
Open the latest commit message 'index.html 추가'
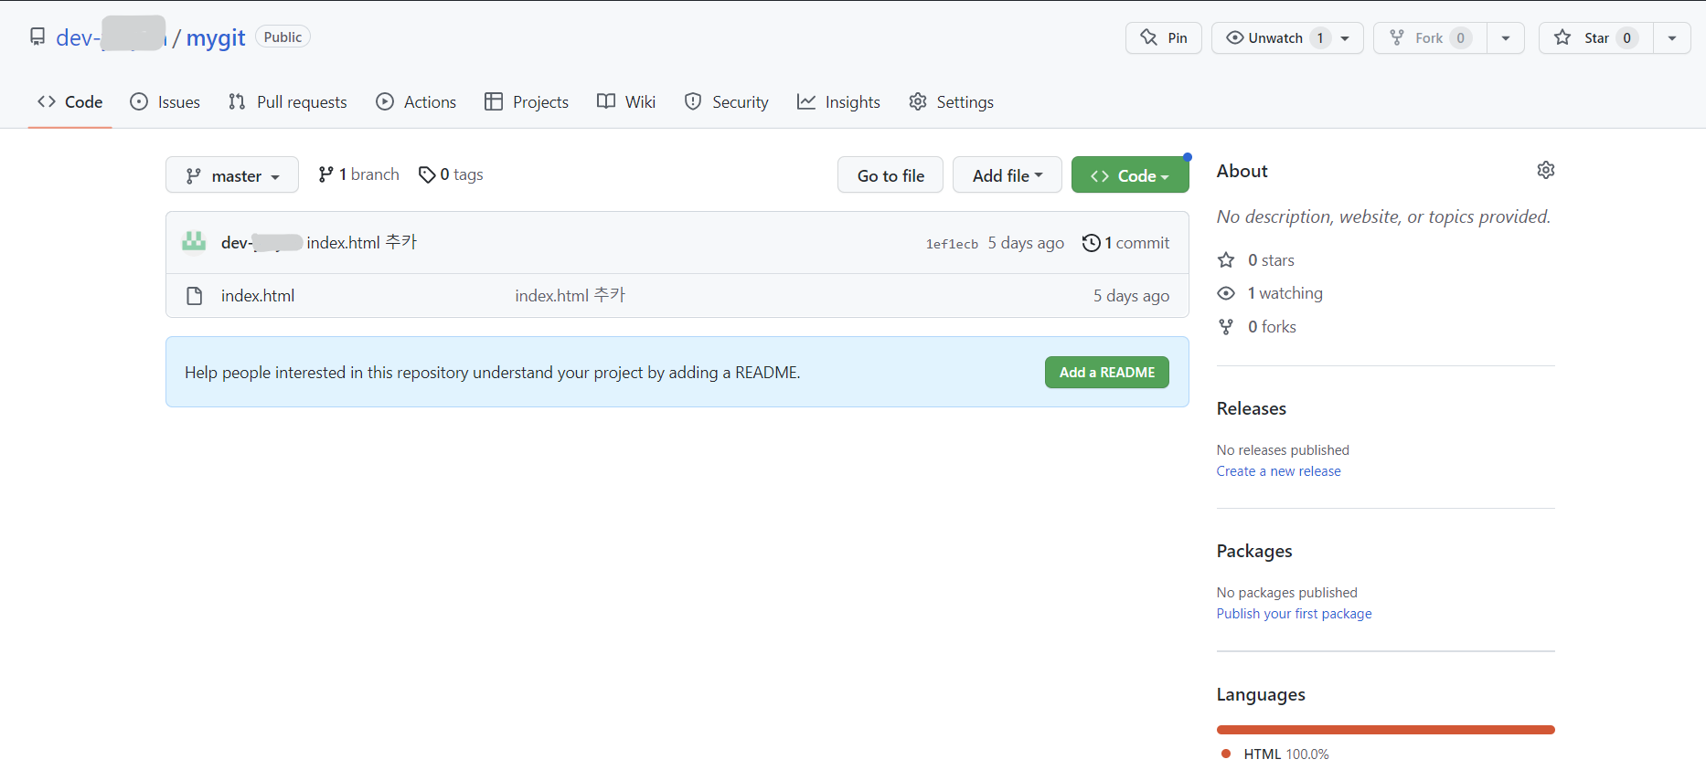click(362, 242)
